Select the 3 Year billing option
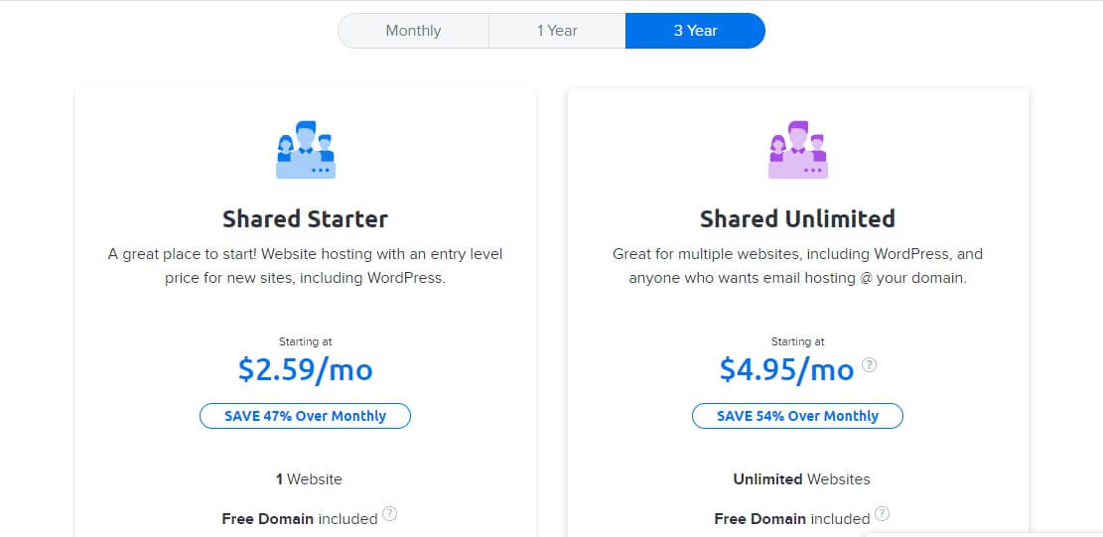This screenshot has height=537, width=1103. click(695, 31)
